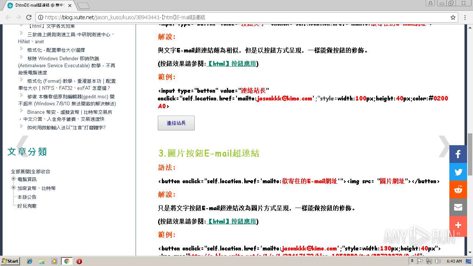
Task: Open second 【html】按鈕應用 link below section 3
Action: 231,221
